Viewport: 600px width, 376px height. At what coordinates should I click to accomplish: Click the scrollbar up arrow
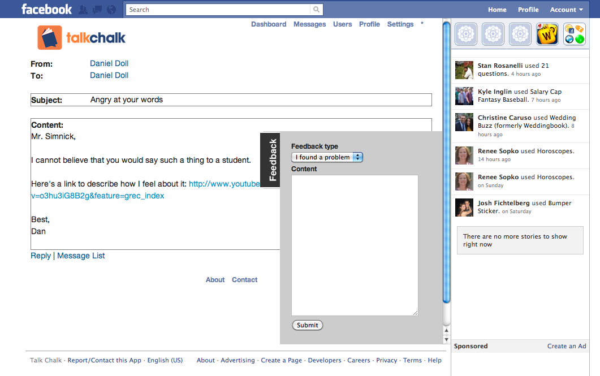coord(446,330)
